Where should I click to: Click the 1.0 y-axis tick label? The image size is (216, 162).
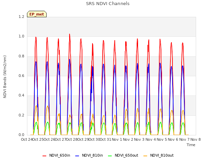click(21, 36)
